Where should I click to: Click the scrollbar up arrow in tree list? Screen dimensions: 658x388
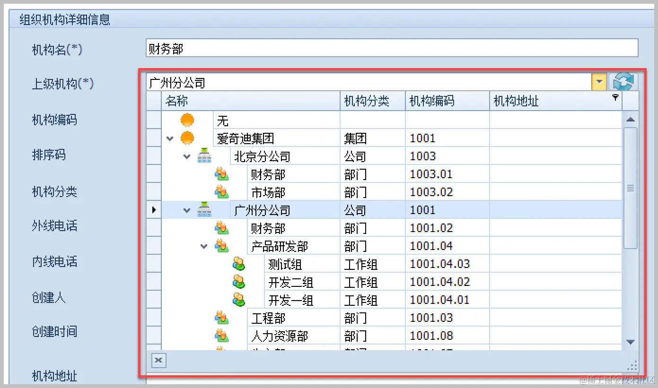pyautogui.click(x=630, y=120)
